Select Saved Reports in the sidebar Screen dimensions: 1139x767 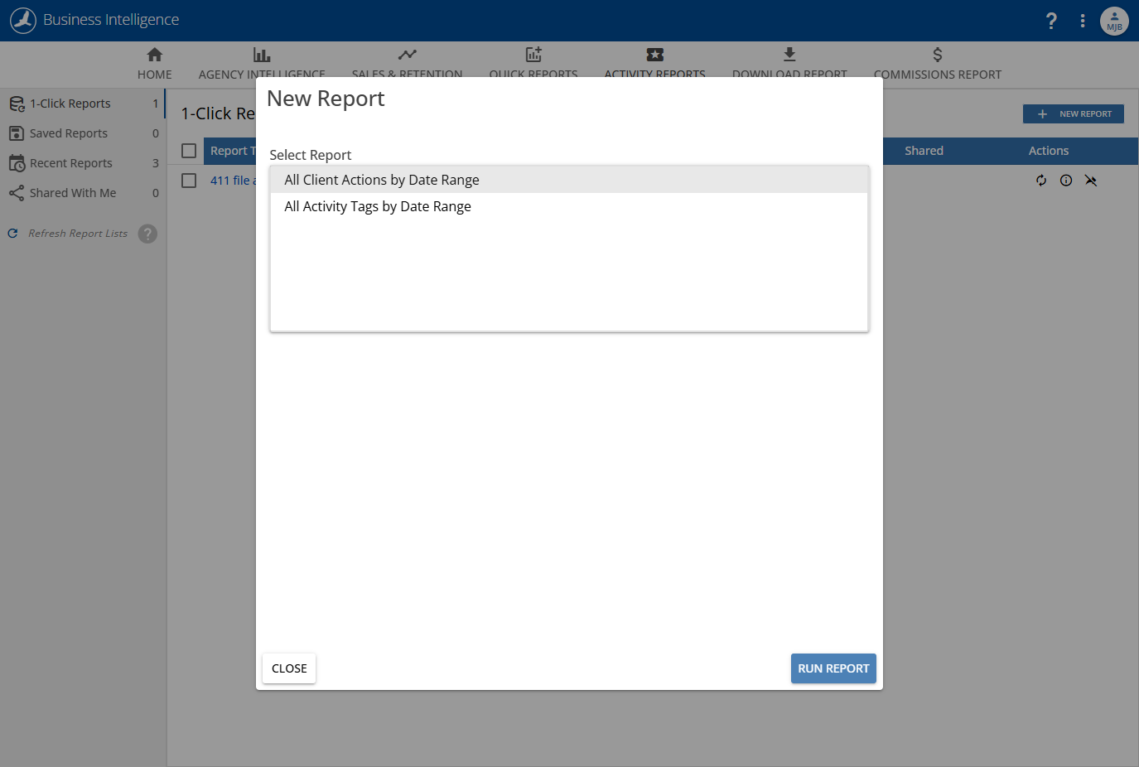click(83, 133)
